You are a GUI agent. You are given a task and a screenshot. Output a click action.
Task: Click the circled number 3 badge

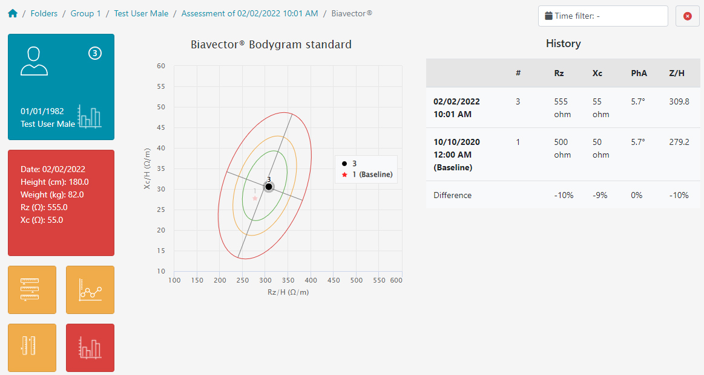point(95,53)
